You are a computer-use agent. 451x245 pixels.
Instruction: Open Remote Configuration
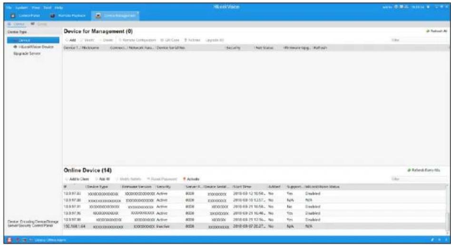point(137,40)
